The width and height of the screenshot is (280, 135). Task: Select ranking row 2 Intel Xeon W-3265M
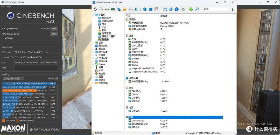tap(29, 87)
